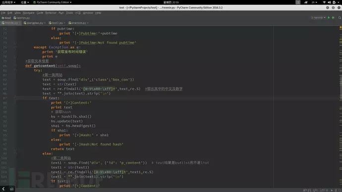Expand the 应用程序 applications menu
This screenshot has width=342, height=192.
point(8,2)
